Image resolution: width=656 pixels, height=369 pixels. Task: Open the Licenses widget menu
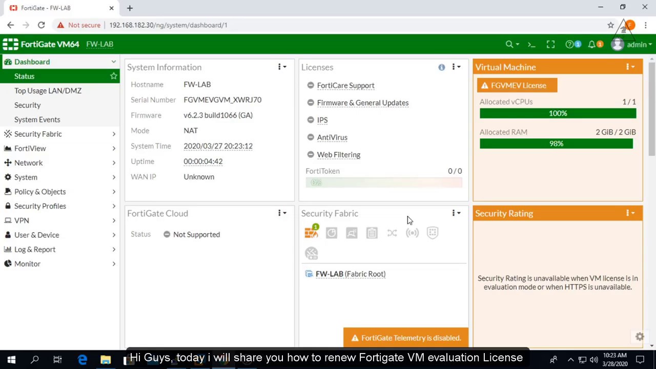point(456,67)
